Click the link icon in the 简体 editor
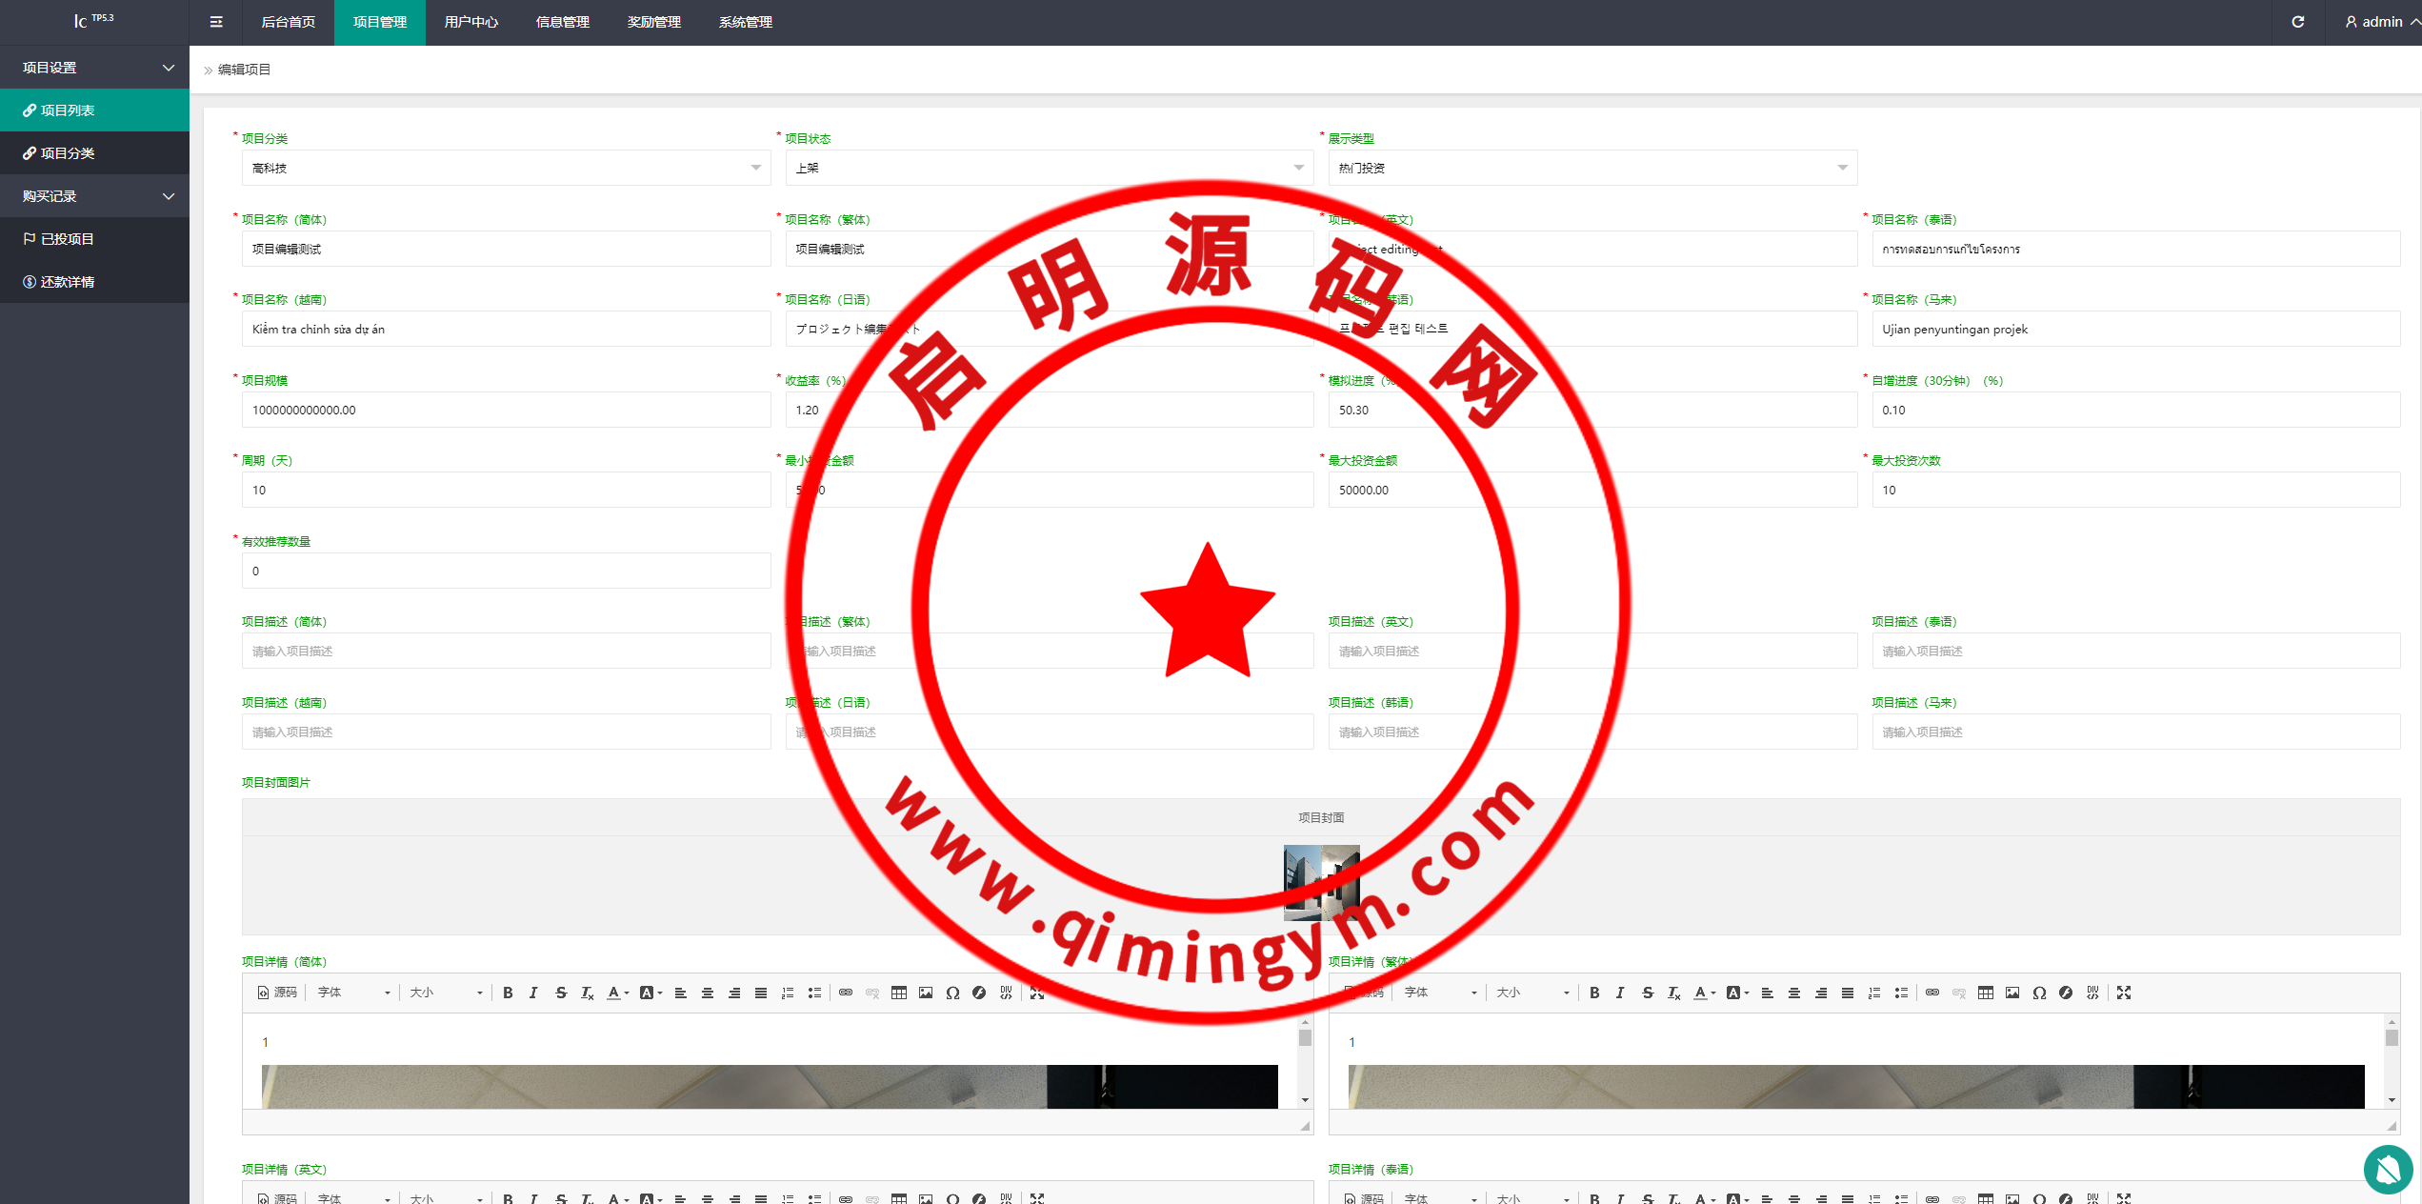This screenshot has width=2422, height=1204. pos(845,993)
